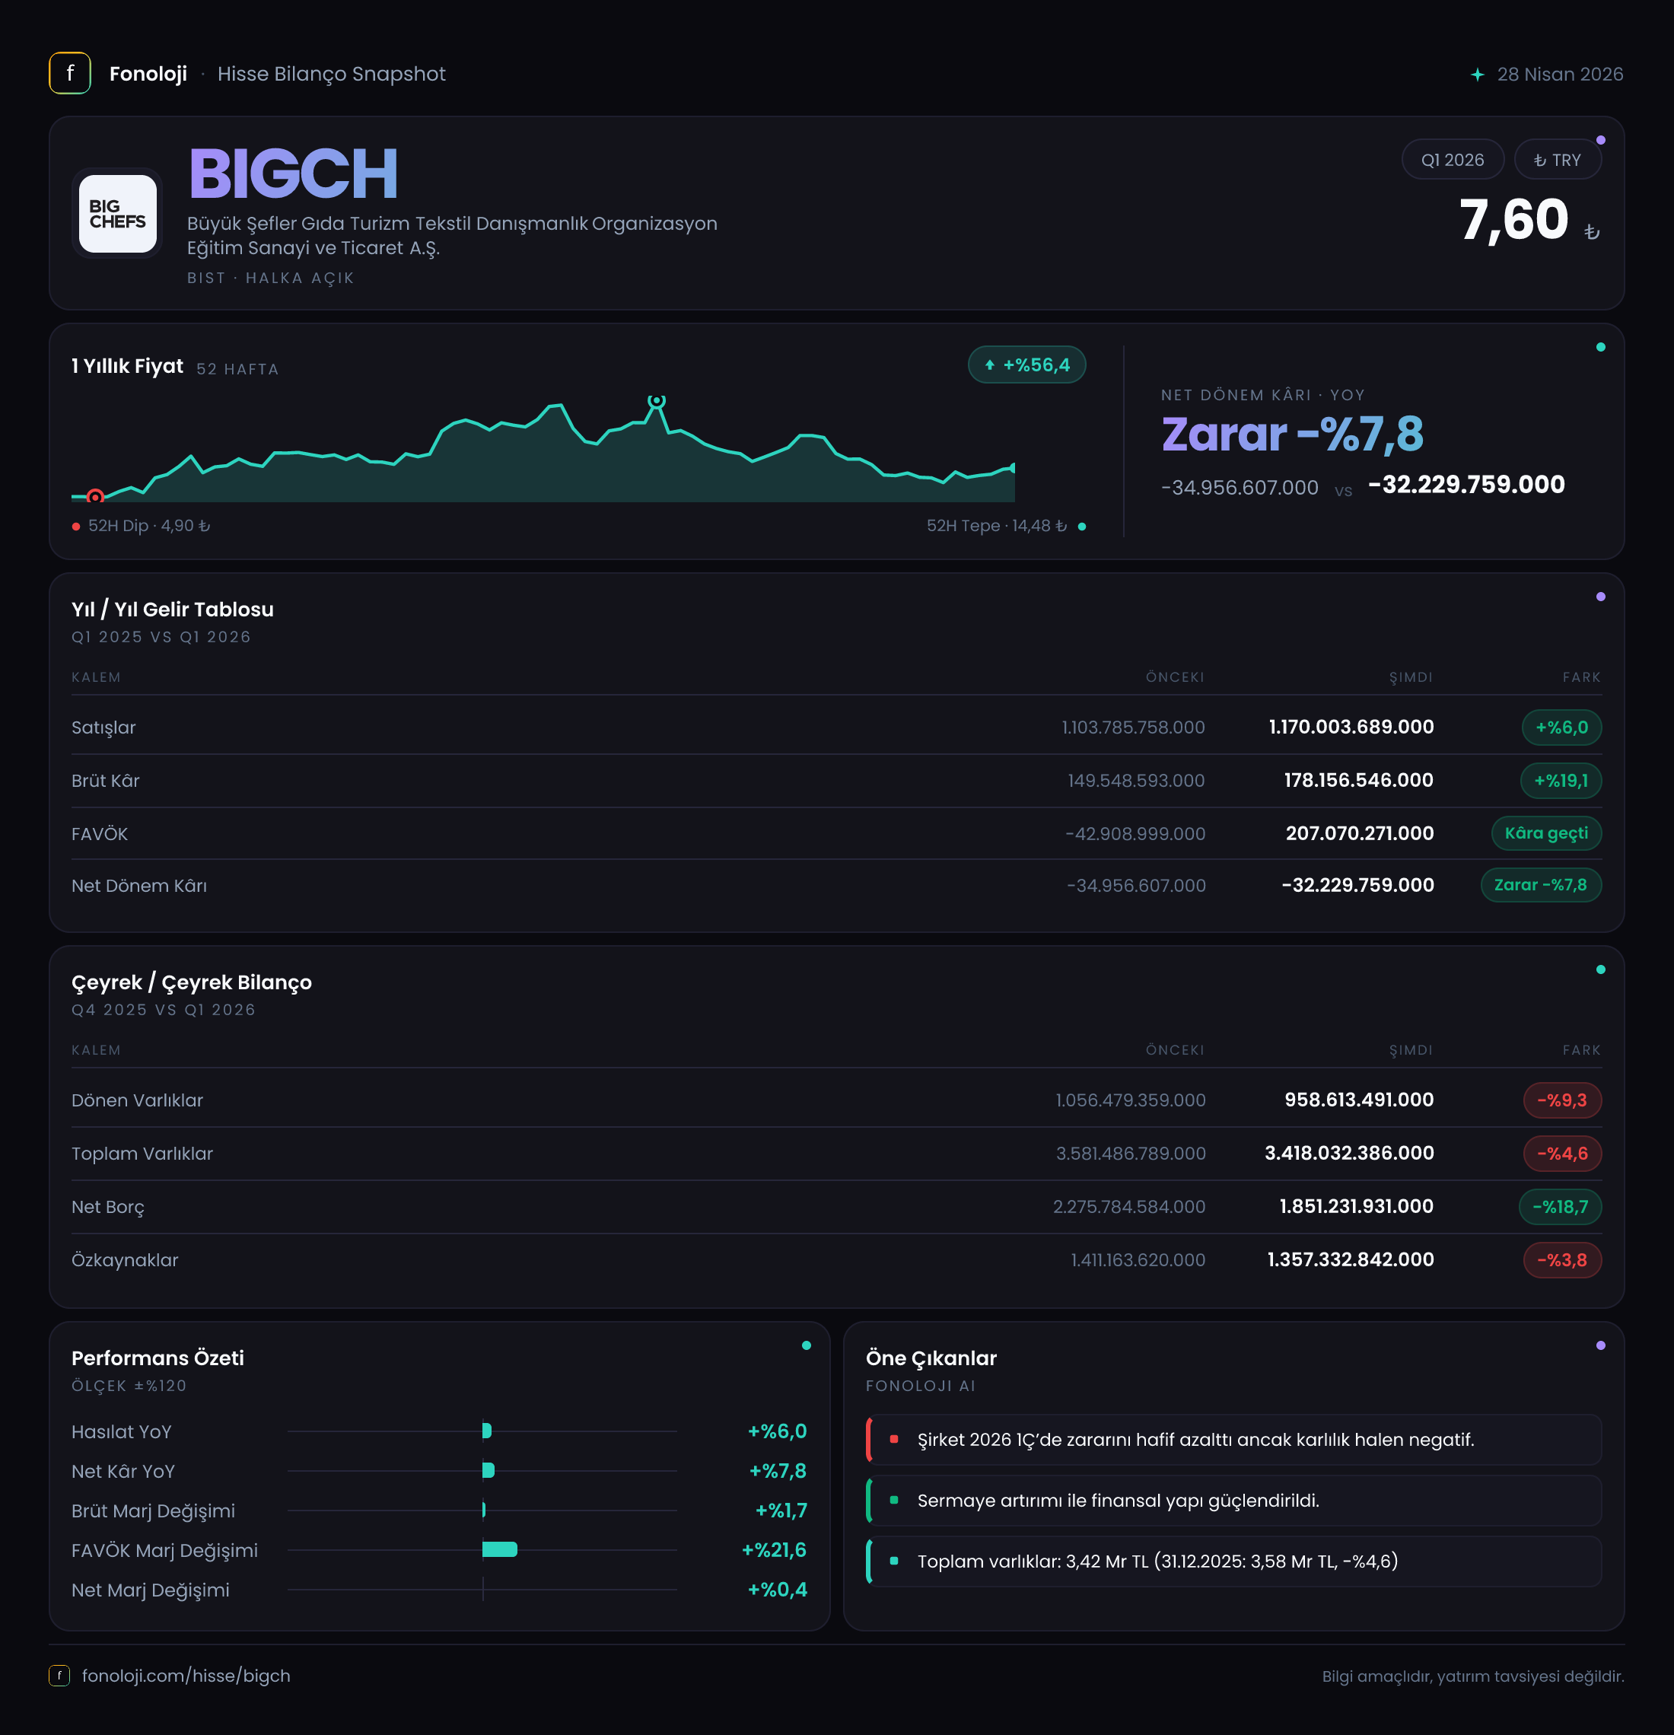Click the Hasılat YoY performance bar
This screenshot has height=1735, width=1674.
(487, 1431)
